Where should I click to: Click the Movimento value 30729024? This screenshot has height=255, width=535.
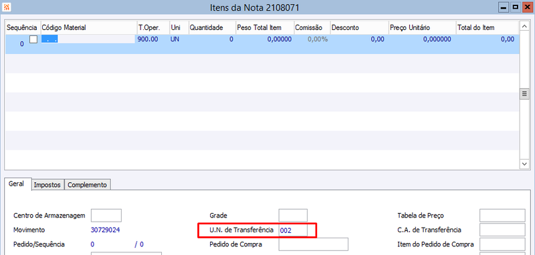tap(105, 230)
